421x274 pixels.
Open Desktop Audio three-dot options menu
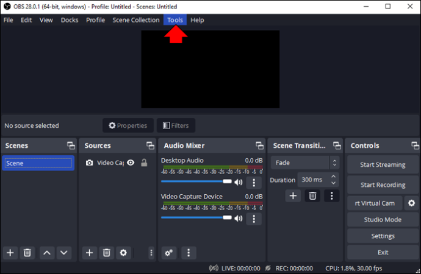[x=254, y=183]
